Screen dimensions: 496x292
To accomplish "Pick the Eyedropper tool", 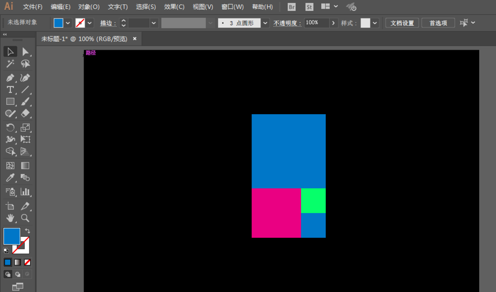I will point(10,178).
